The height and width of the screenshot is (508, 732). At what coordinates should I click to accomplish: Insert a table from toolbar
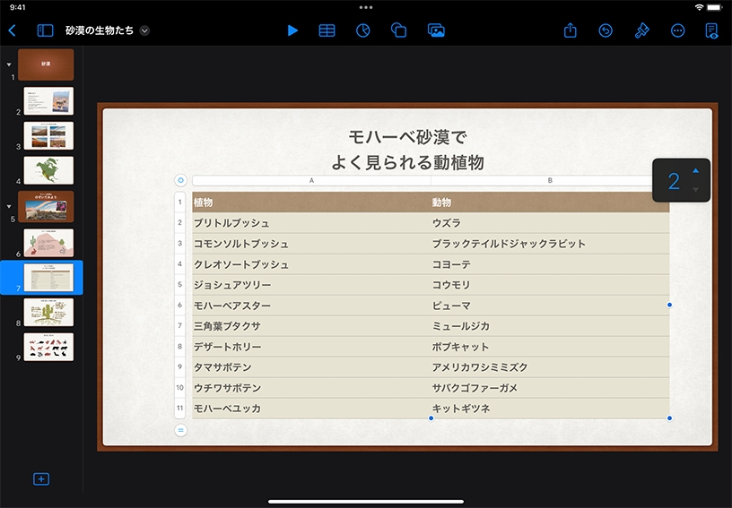[x=327, y=30]
